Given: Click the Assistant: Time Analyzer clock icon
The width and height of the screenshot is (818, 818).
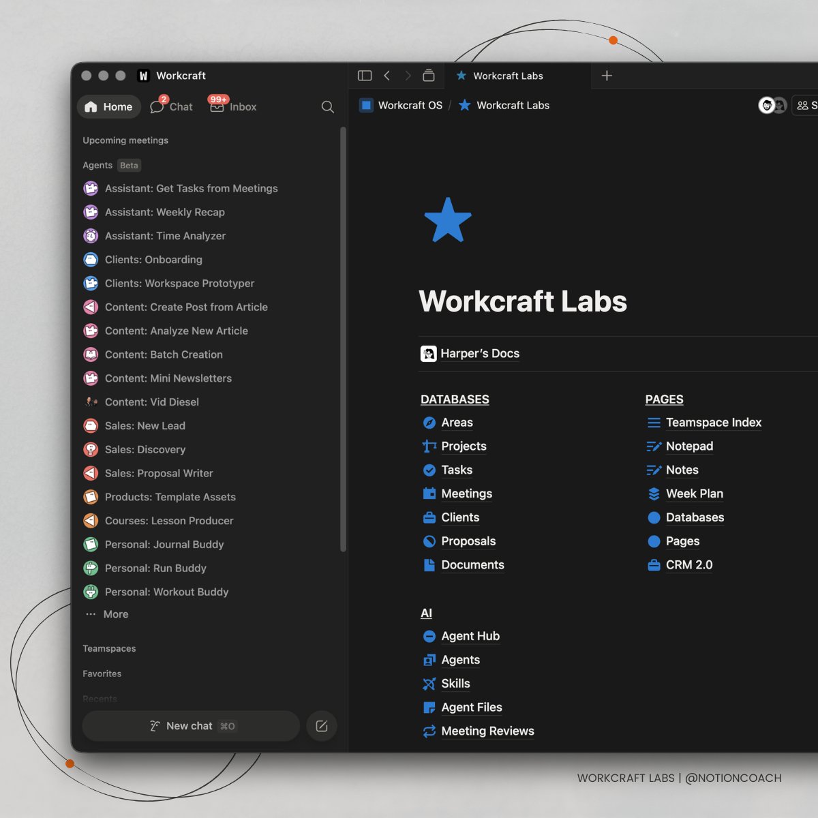Looking at the screenshot, I should pyautogui.click(x=91, y=236).
